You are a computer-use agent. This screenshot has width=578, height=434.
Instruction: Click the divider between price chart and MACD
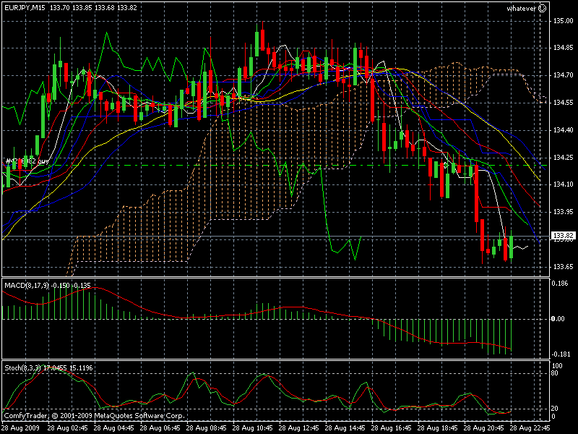pos(275,277)
